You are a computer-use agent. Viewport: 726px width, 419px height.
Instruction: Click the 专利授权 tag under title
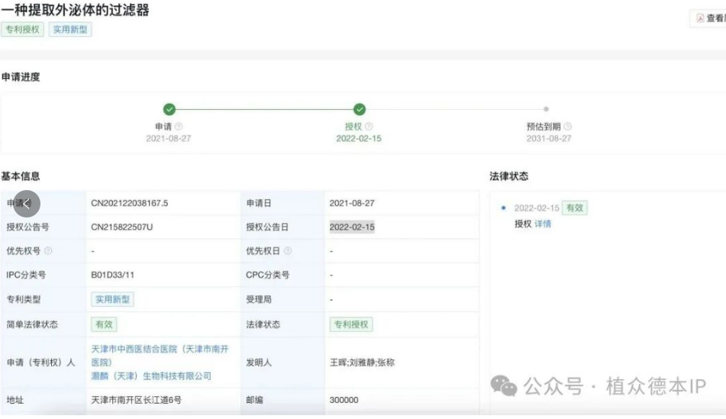click(x=23, y=30)
